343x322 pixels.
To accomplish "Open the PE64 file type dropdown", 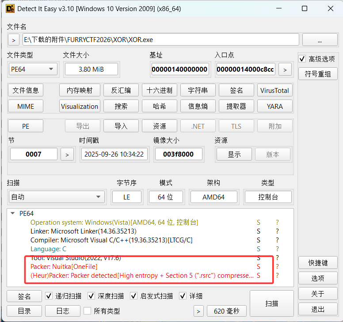I will coord(33,69).
